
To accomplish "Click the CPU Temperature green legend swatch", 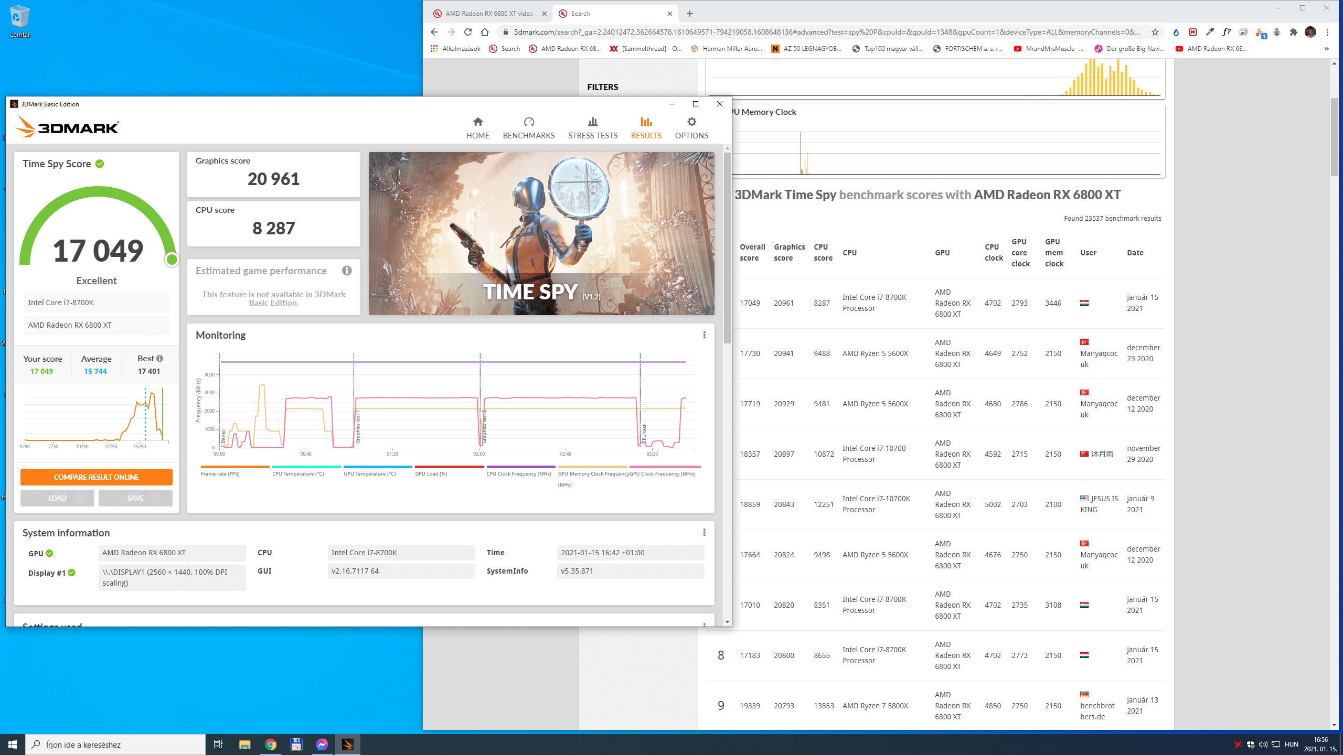I will tap(306, 467).
